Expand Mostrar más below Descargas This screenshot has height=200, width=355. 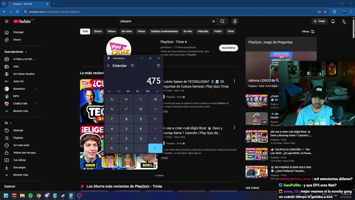click(21, 175)
